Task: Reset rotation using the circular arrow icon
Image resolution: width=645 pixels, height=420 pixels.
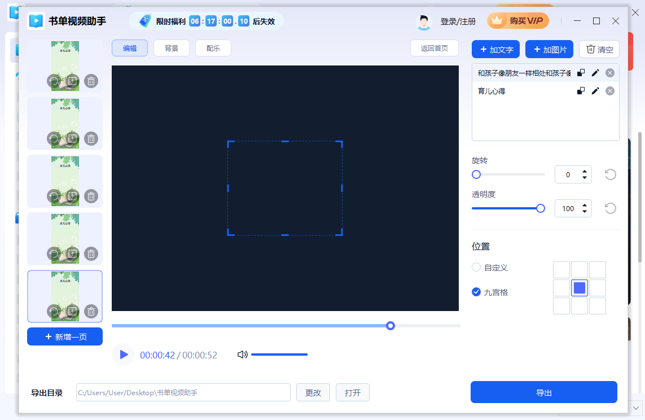Action: pyautogui.click(x=610, y=174)
